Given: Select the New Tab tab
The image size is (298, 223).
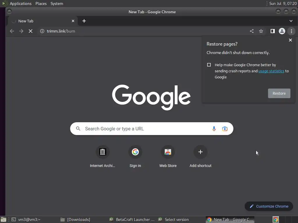Looking at the screenshot, I should coord(42,21).
